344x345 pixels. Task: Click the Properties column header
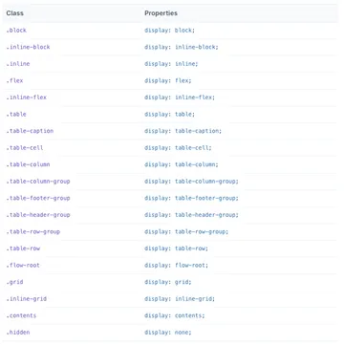[161, 13]
